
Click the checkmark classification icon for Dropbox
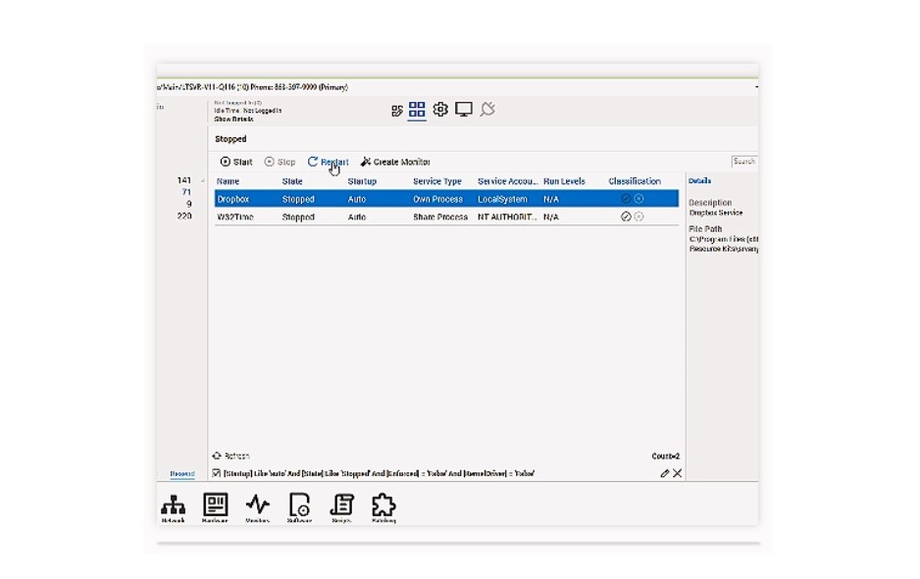pyautogui.click(x=626, y=199)
